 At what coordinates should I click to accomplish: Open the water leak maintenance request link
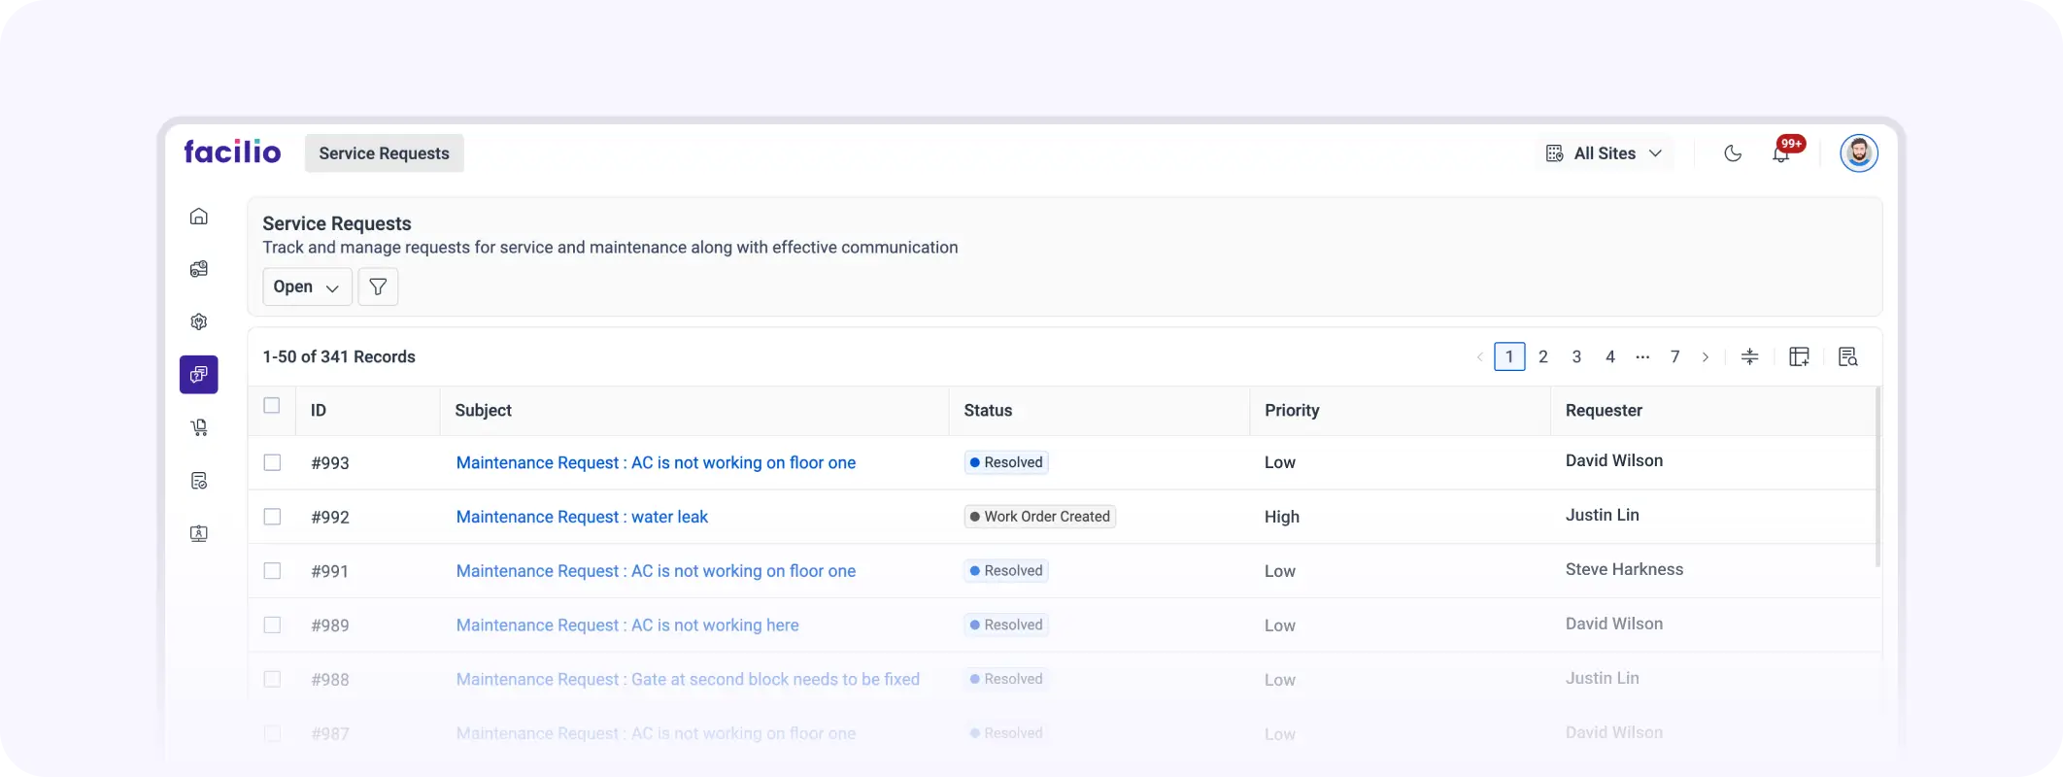click(x=582, y=517)
